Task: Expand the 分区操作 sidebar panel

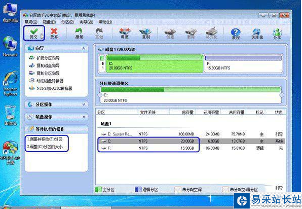Action: pyautogui.click(x=84, y=104)
